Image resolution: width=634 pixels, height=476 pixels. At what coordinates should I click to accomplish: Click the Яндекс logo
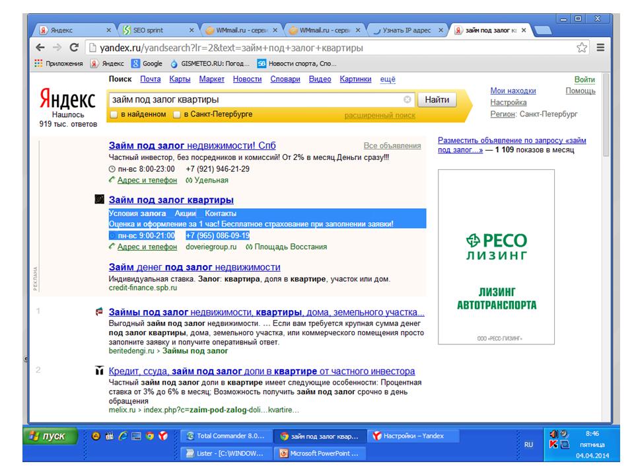tap(67, 99)
